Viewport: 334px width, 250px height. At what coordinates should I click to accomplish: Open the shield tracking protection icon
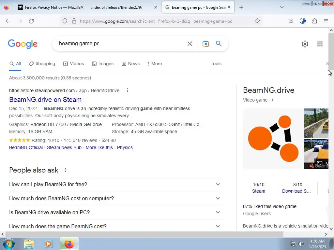pyautogui.click(x=65, y=21)
